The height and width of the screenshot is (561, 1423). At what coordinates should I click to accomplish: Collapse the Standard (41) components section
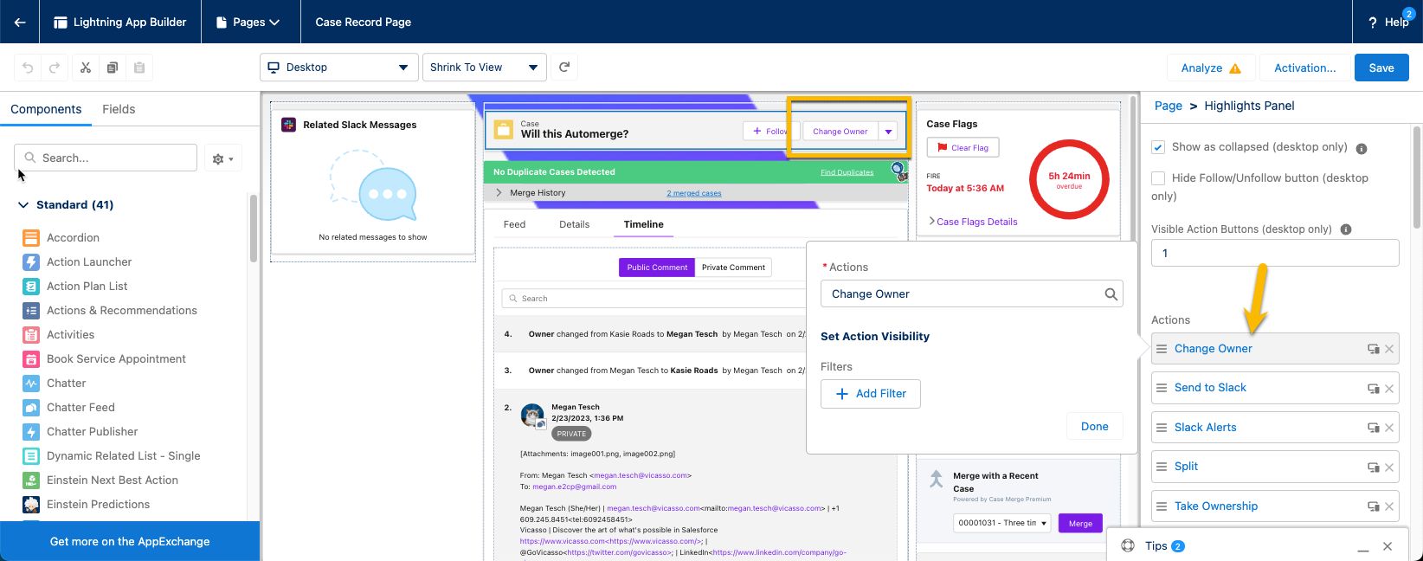coord(23,205)
